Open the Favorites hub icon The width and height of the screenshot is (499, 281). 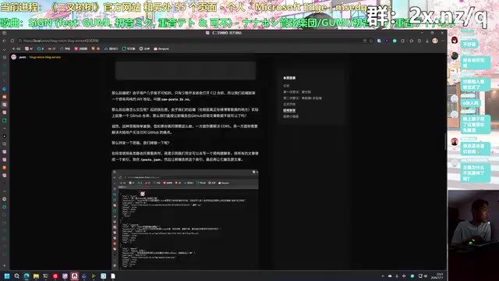(412, 41)
